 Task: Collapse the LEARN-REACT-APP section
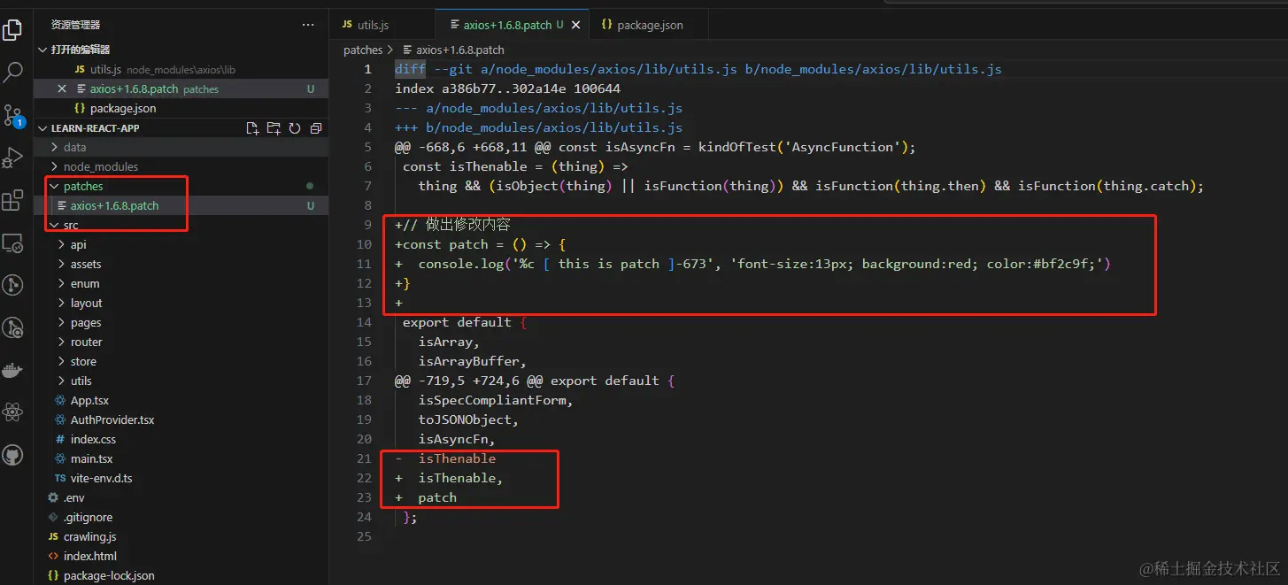pyautogui.click(x=42, y=128)
